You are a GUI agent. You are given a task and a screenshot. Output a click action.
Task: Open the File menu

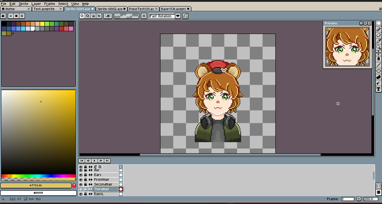[4, 4]
